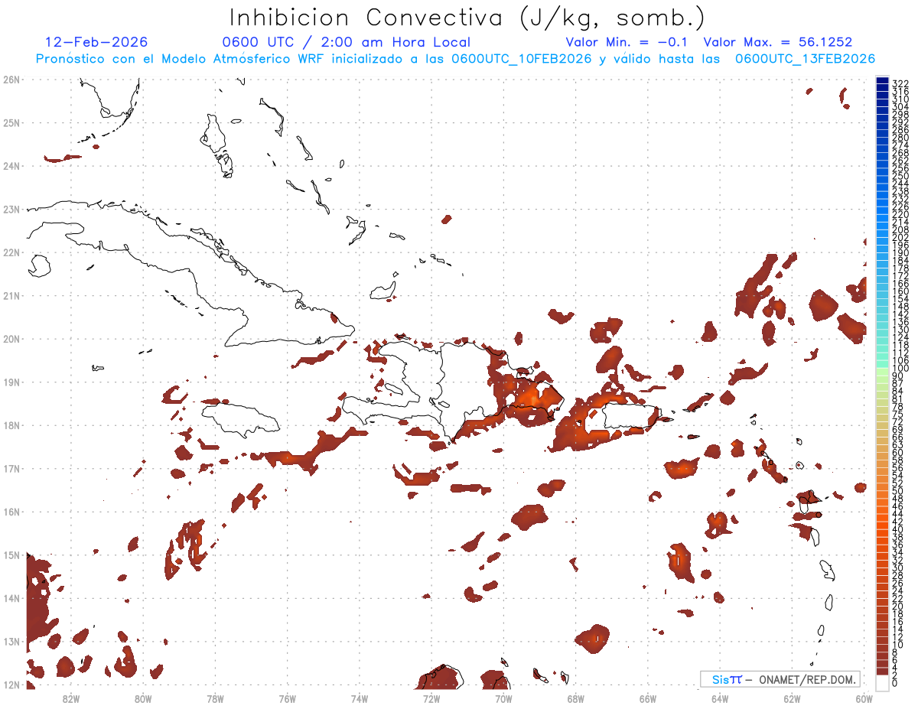Click the 23N latitude label

click(11, 209)
